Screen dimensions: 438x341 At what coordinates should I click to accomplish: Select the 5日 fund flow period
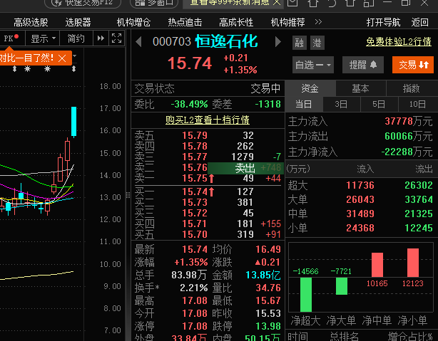[x=379, y=104]
